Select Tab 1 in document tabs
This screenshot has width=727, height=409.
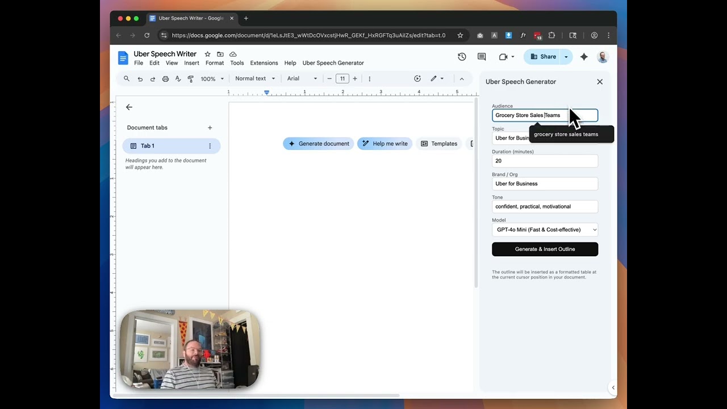coord(171,146)
